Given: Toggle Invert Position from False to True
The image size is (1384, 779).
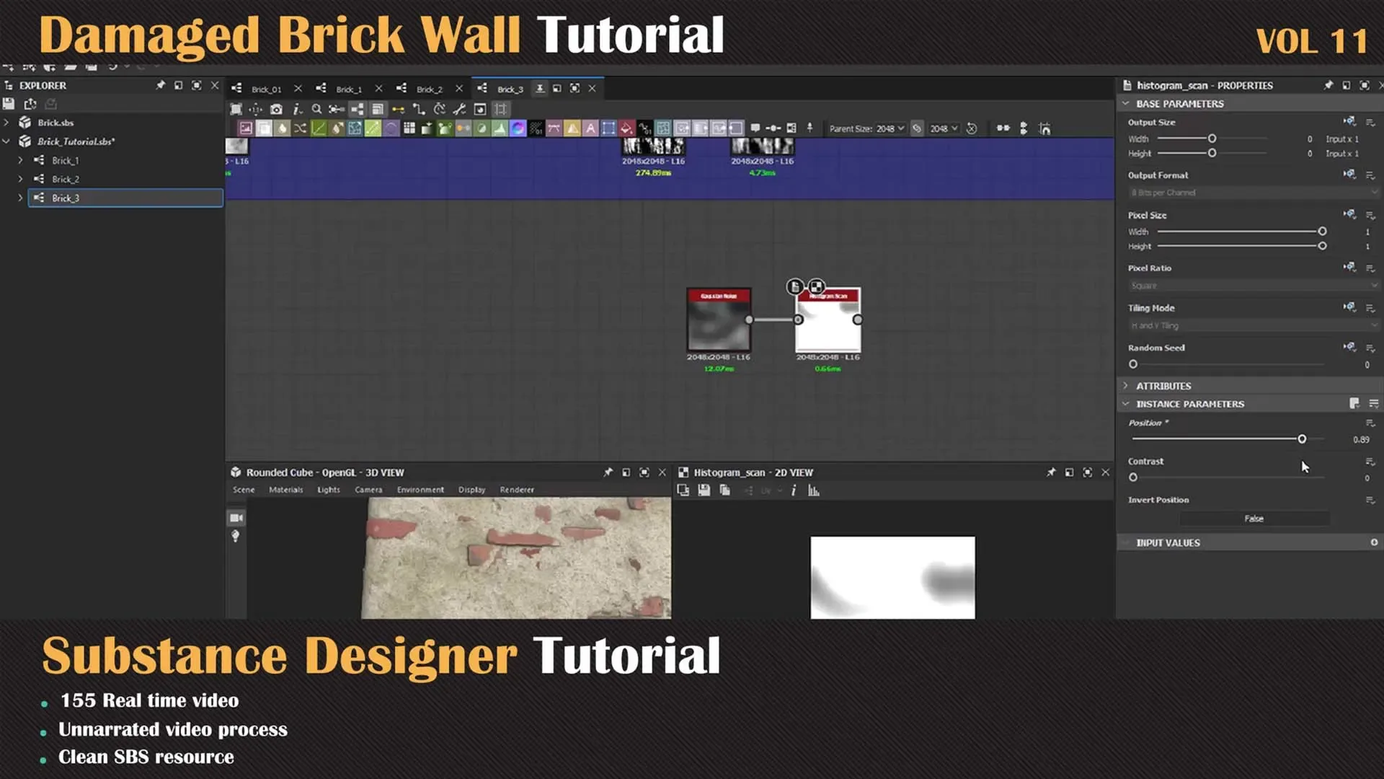Looking at the screenshot, I should coord(1254,518).
